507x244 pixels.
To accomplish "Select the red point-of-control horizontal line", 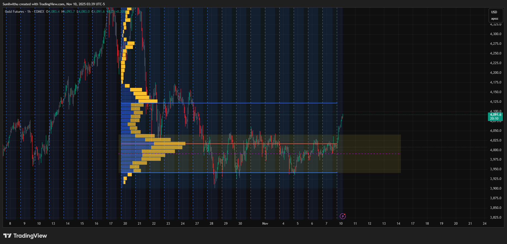I will click(249, 144).
